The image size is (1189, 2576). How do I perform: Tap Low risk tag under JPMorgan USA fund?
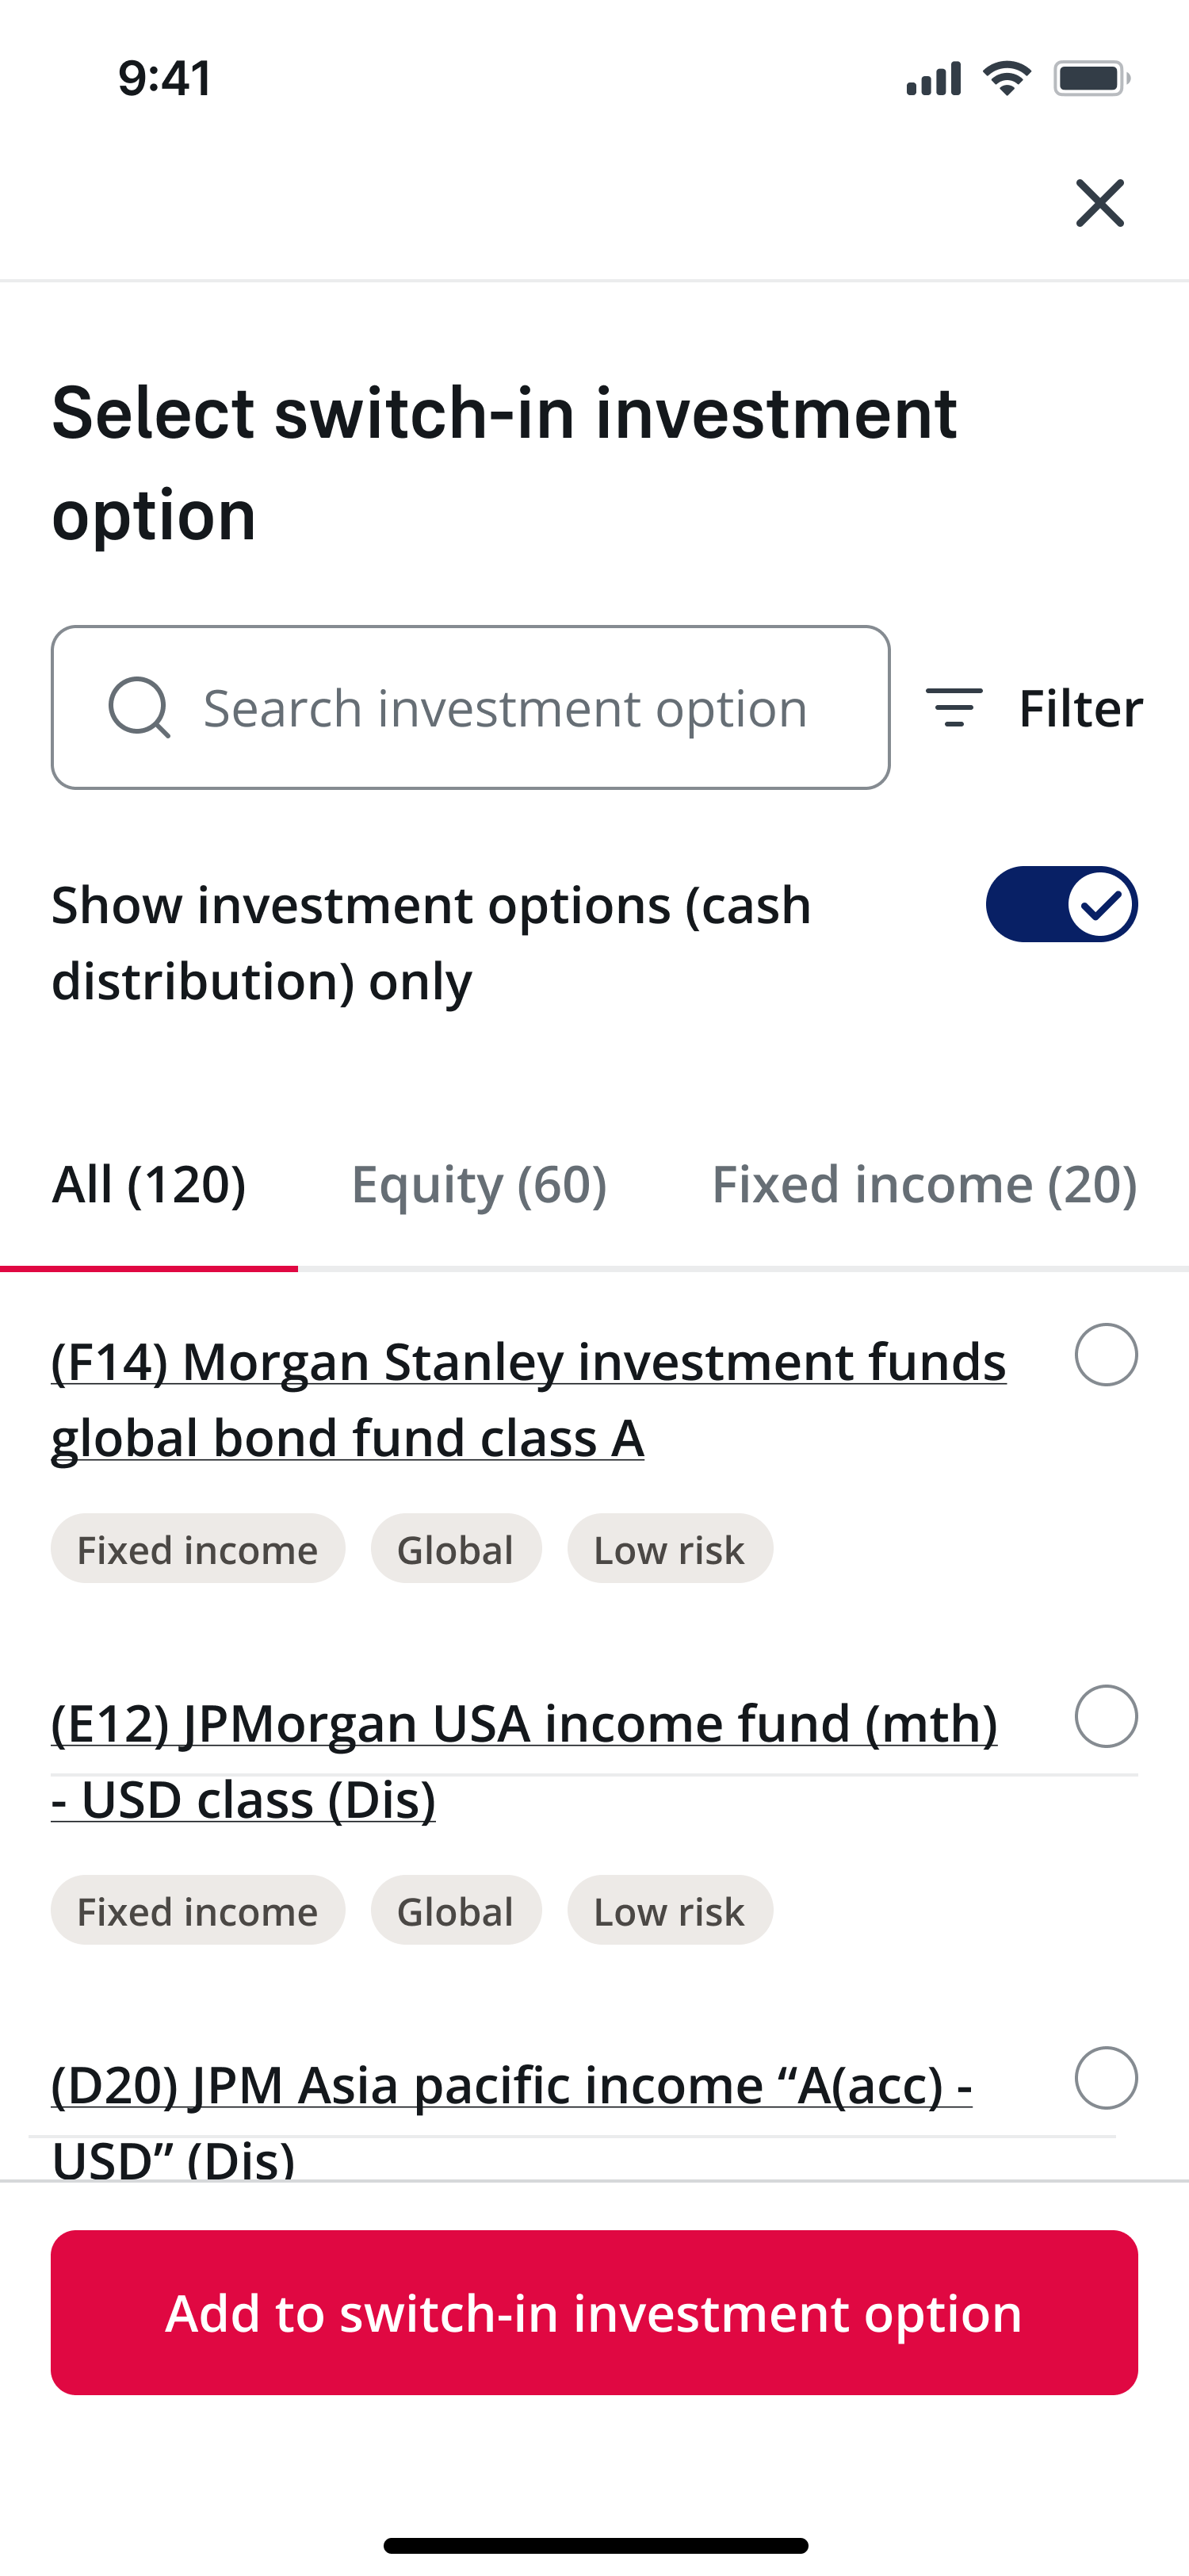click(670, 1911)
